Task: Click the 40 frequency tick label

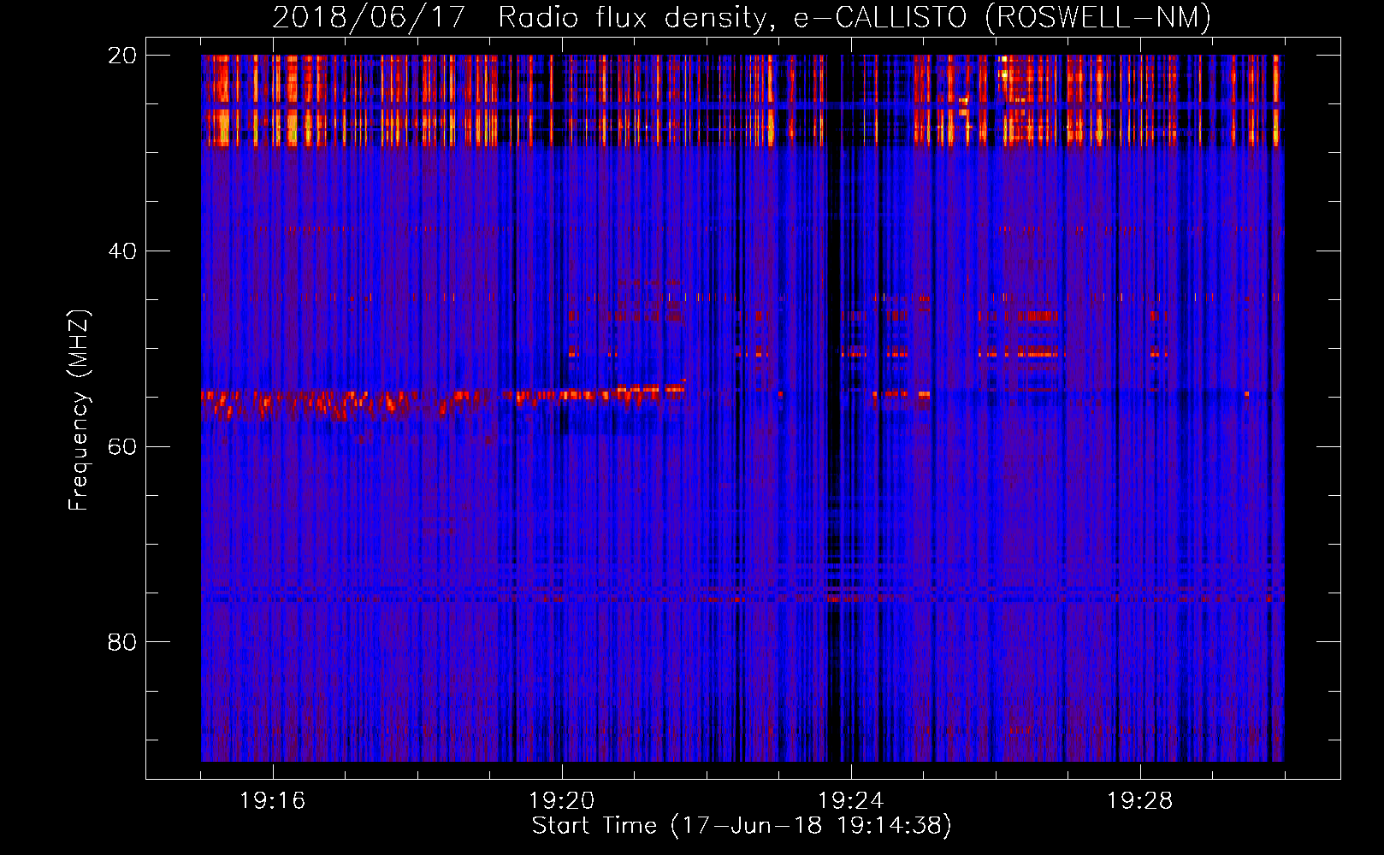Action: click(122, 251)
